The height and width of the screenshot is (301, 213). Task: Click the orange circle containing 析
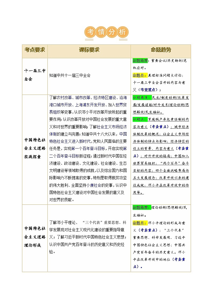(x=122, y=32)
